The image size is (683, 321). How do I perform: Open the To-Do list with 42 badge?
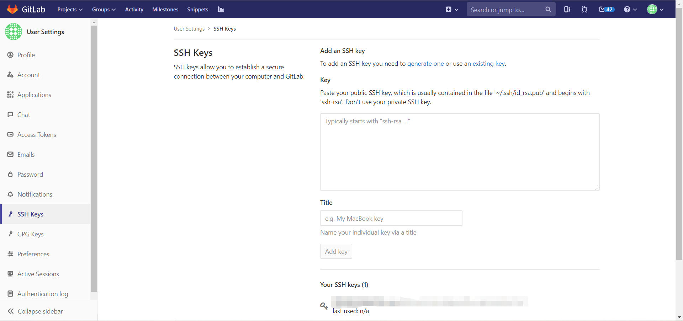point(607,10)
